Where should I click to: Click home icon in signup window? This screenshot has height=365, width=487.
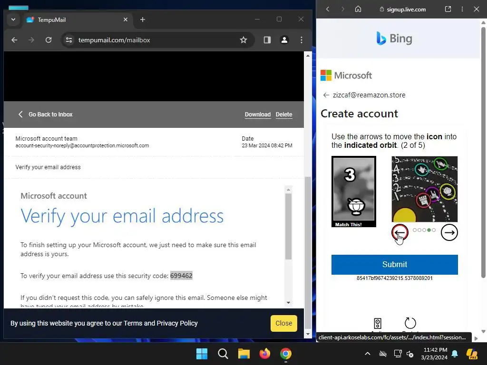[x=358, y=9]
